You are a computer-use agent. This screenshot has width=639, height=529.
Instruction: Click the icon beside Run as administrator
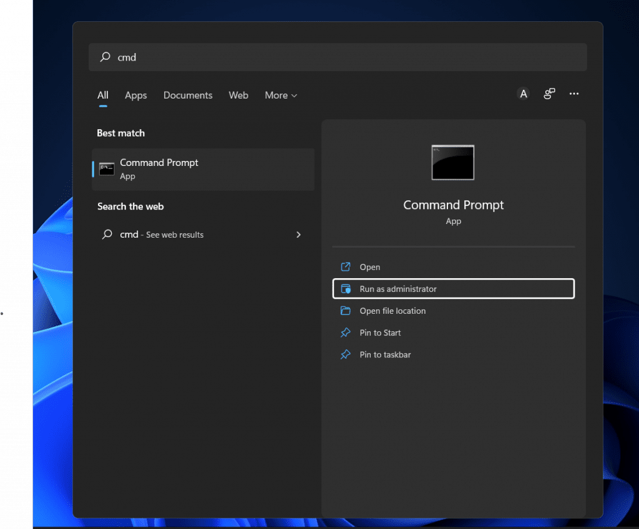(x=347, y=289)
